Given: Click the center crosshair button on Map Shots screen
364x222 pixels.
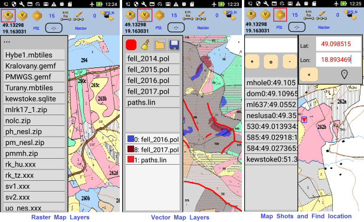Looking at the screenshot, I should tap(297, 27).
